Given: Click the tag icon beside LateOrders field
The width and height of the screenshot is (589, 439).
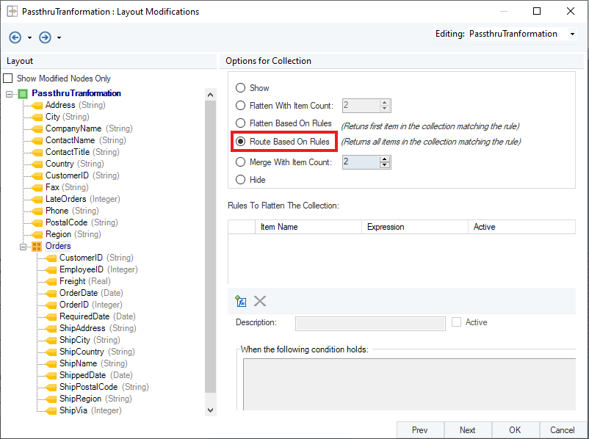Looking at the screenshot, I should (x=37, y=199).
